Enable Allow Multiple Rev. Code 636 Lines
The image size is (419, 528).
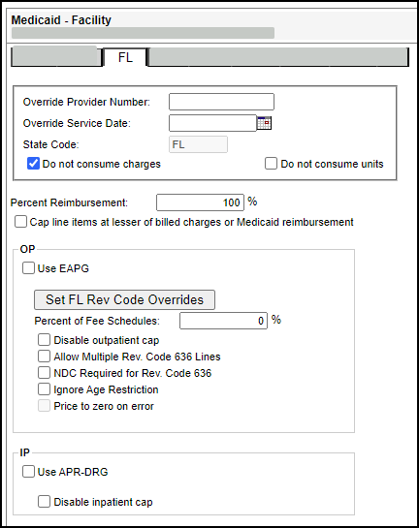tap(44, 357)
